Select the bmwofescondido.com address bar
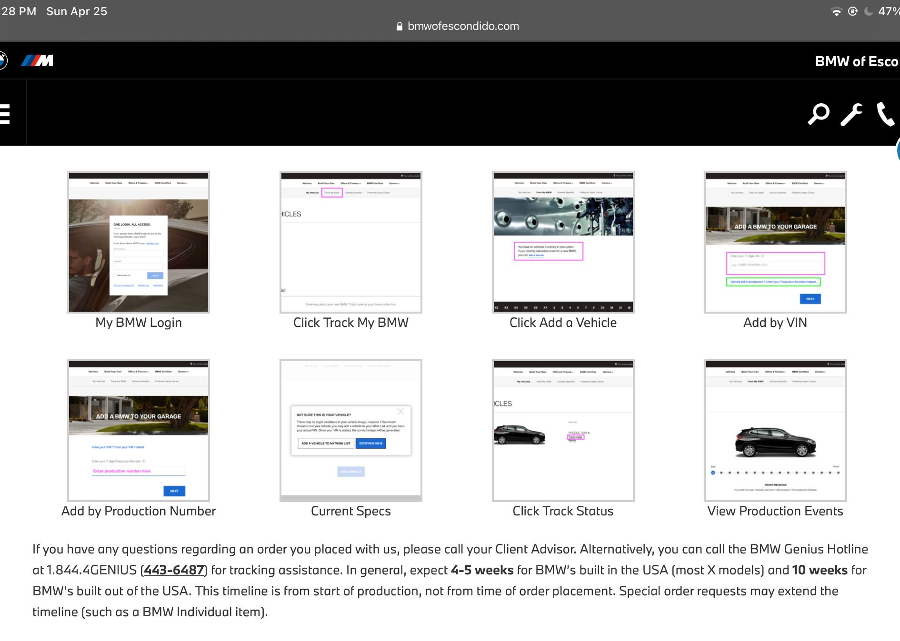Viewport: 900px width, 641px height. click(x=458, y=26)
